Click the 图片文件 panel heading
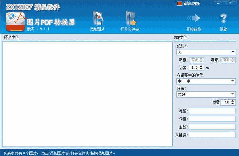This screenshot has width=239, height=156. click(x=12, y=37)
